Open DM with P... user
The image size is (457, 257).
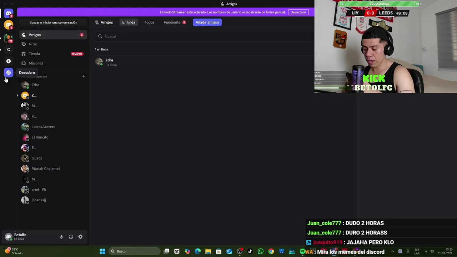point(53,116)
